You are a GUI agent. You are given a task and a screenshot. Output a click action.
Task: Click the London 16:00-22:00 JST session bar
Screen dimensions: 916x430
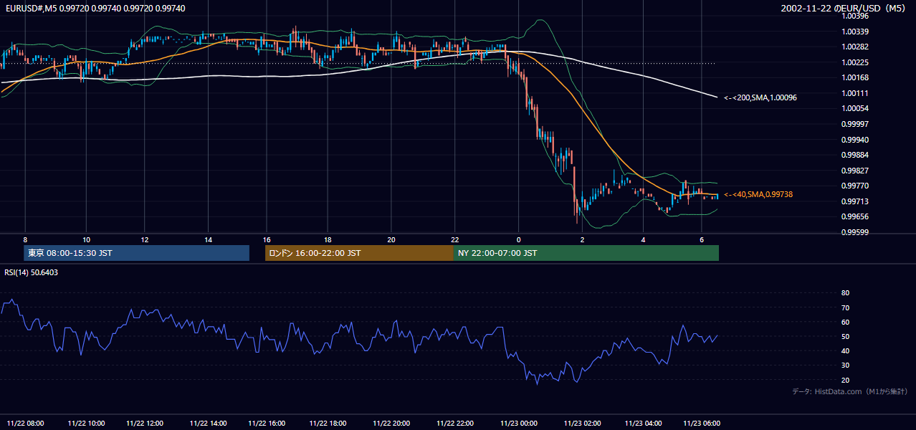(359, 253)
